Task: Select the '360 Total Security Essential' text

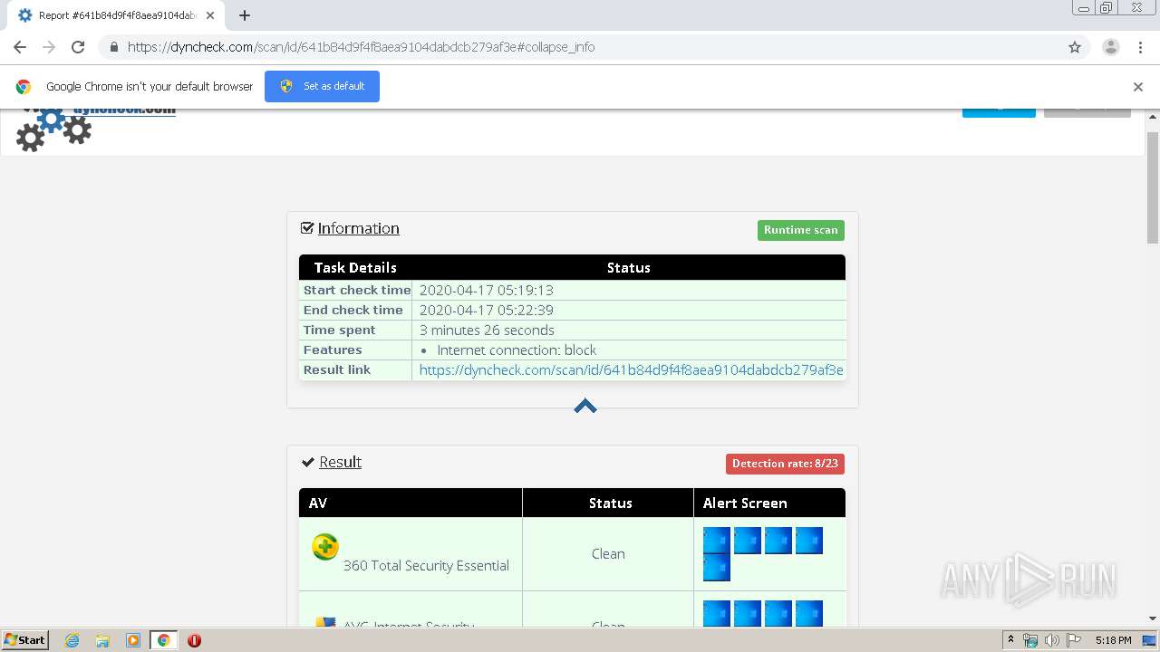Action: 426,565
